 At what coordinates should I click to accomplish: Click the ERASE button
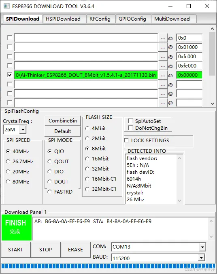[75, 249]
